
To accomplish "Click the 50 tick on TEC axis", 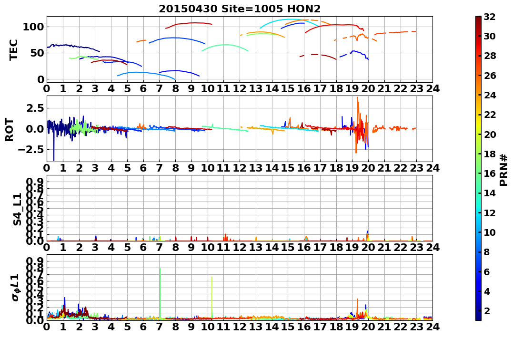I will (37, 53).
